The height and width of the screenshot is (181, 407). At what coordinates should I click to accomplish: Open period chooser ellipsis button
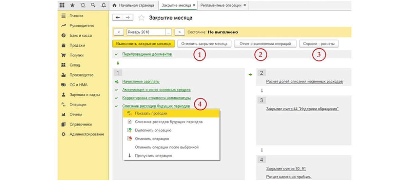[x=169, y=32]
